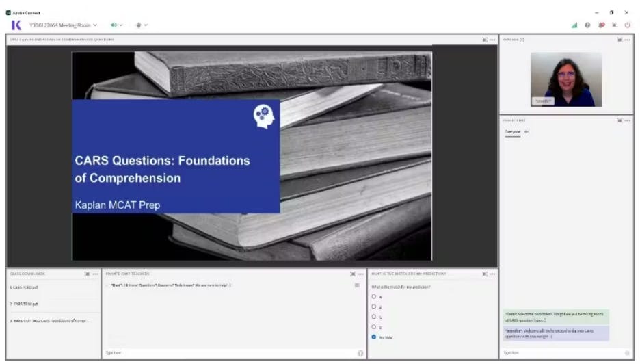This screenshot has height=364, width=640.
Task: Mute the speaker audio icon
Action: click(x=114, y=25)
